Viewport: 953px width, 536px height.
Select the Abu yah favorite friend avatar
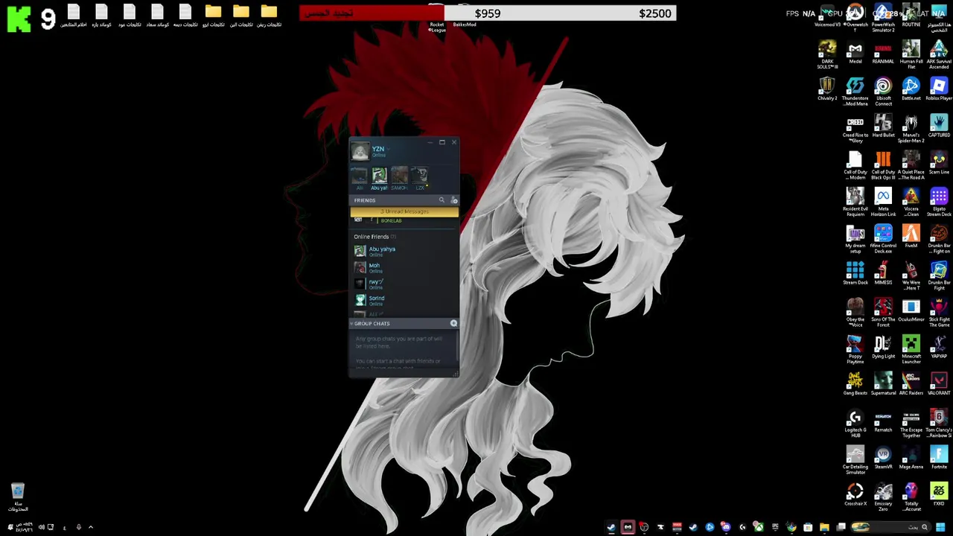pos(379,176)
